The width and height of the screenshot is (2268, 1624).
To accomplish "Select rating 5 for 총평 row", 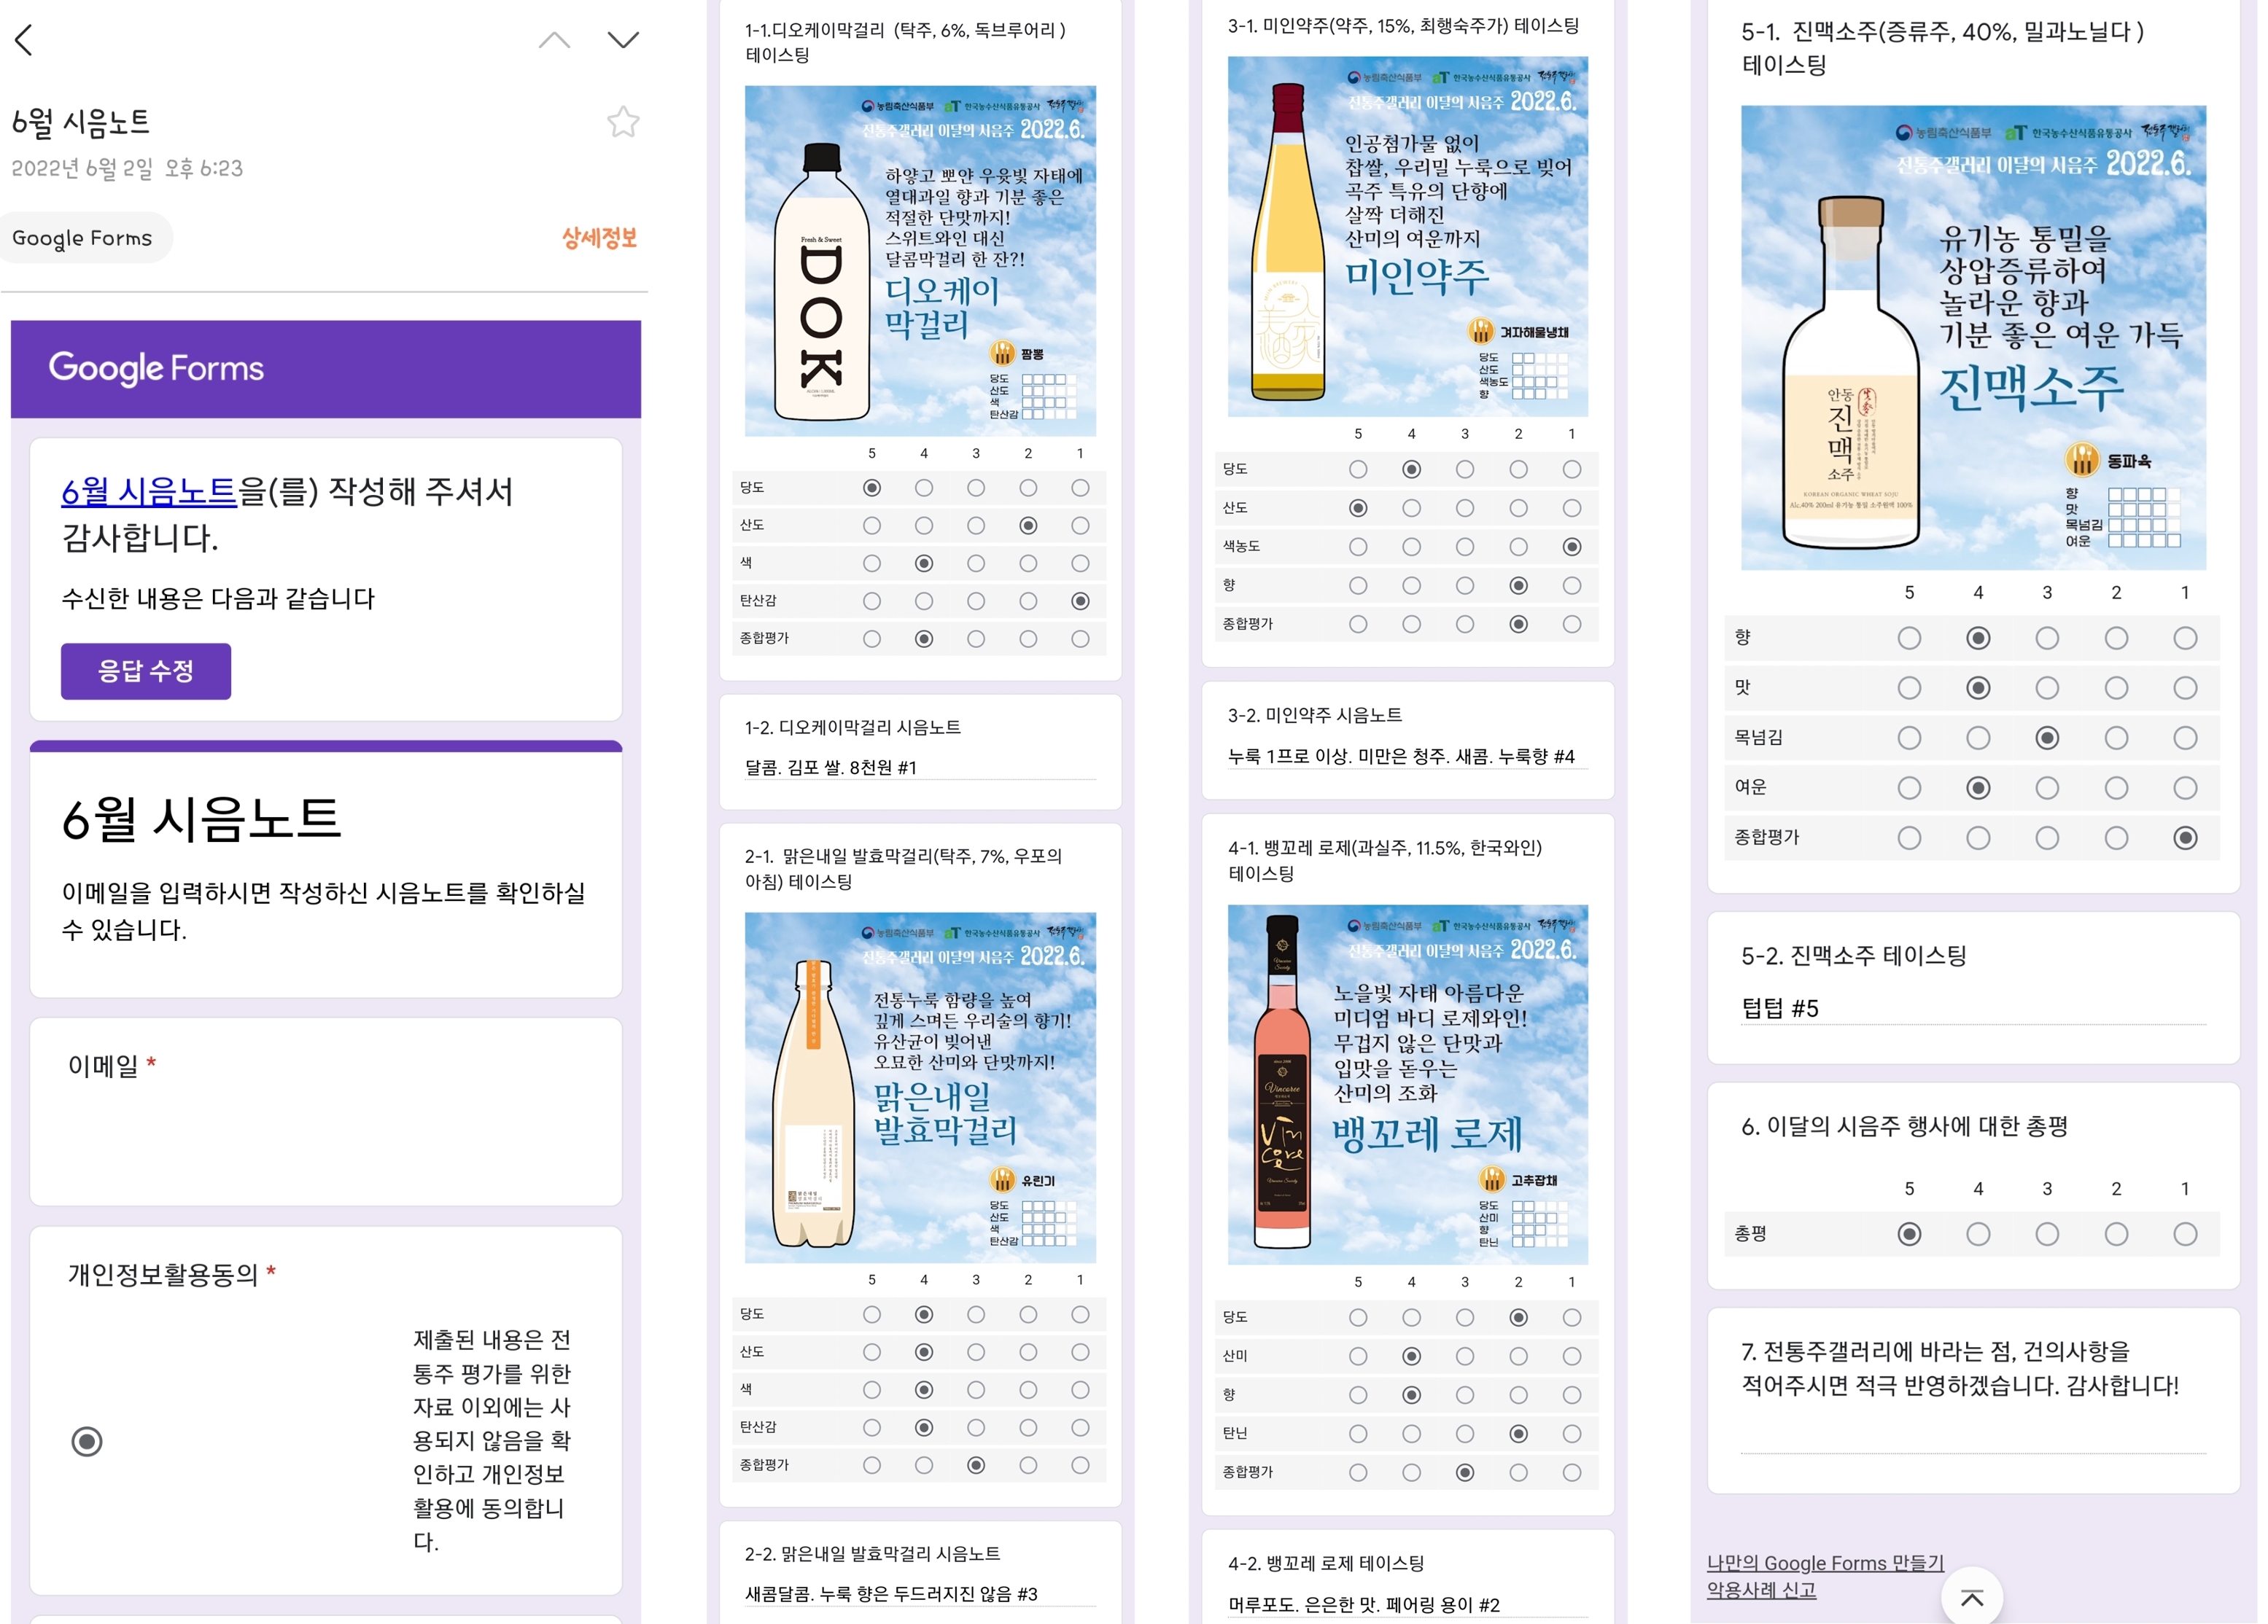I will coord(1908,1234).
